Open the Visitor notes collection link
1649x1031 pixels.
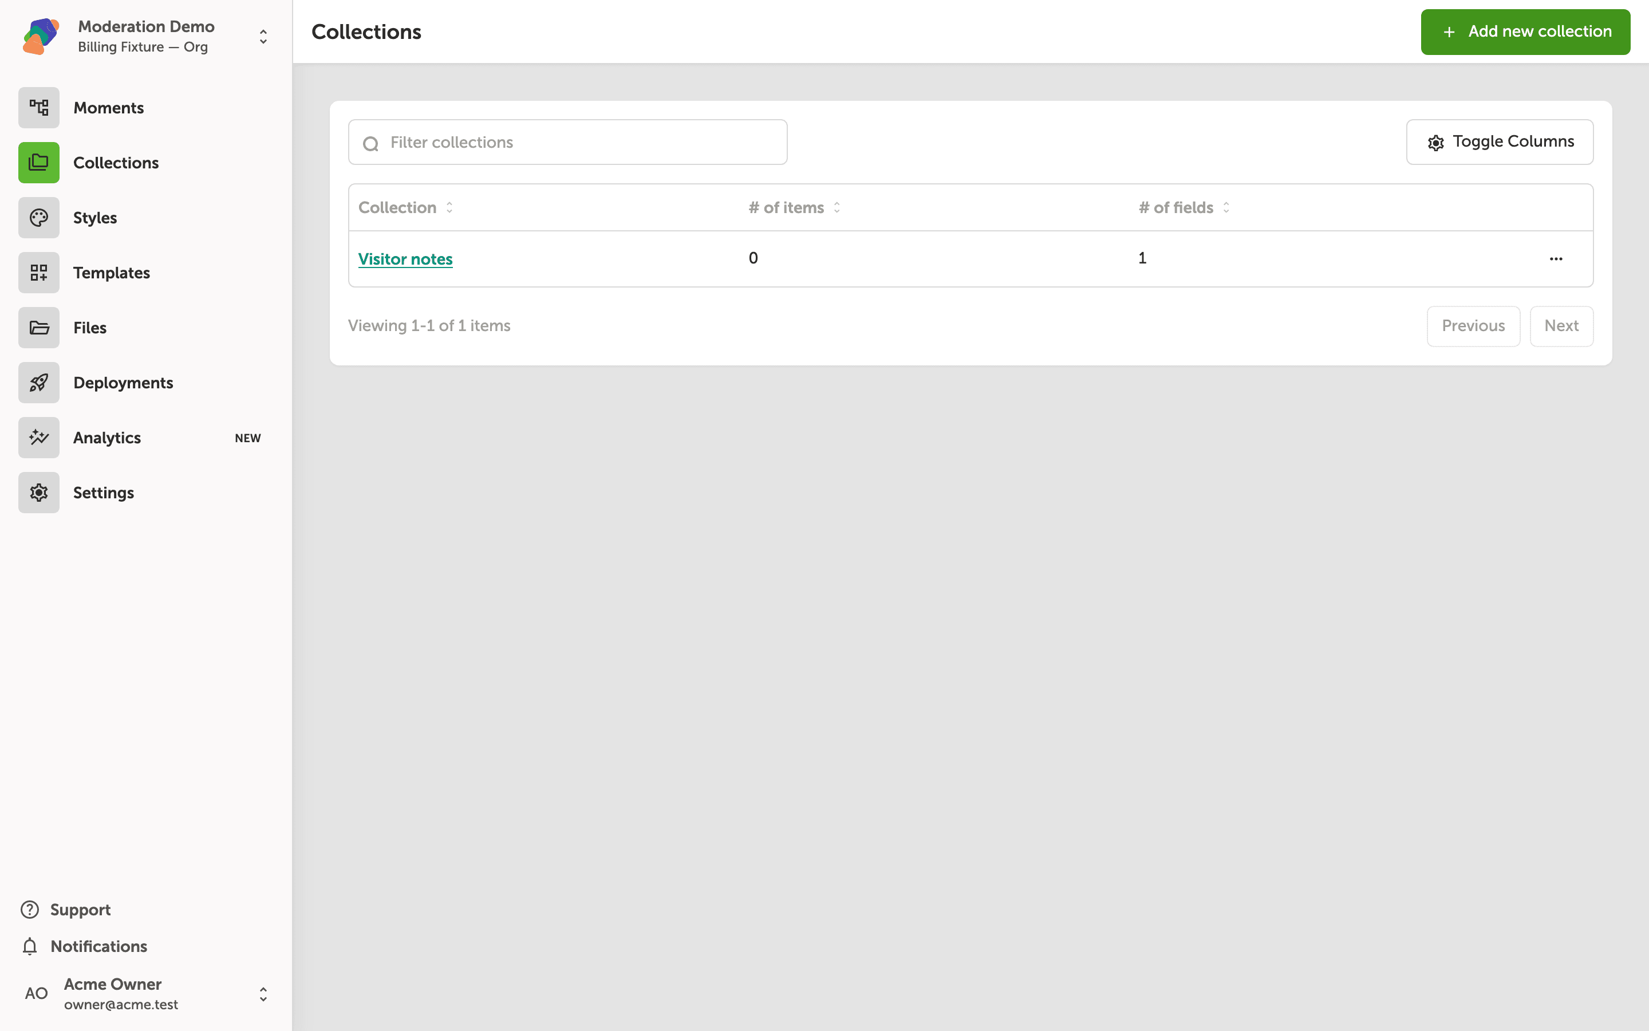[405, 259]
